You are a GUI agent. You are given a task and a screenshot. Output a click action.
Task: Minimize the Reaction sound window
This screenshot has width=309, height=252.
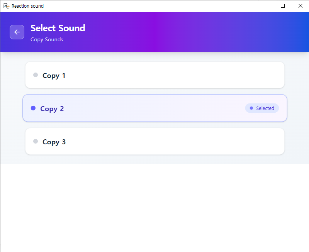click(265, 6)
